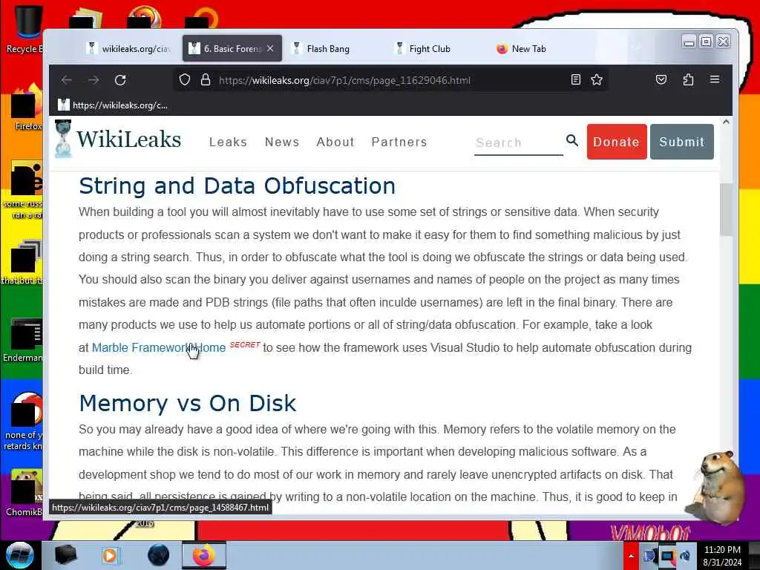Select the ChomikB desktop icon
Image resolution: width=760 pixels, height=570 pixels.
tap(24, 492)
